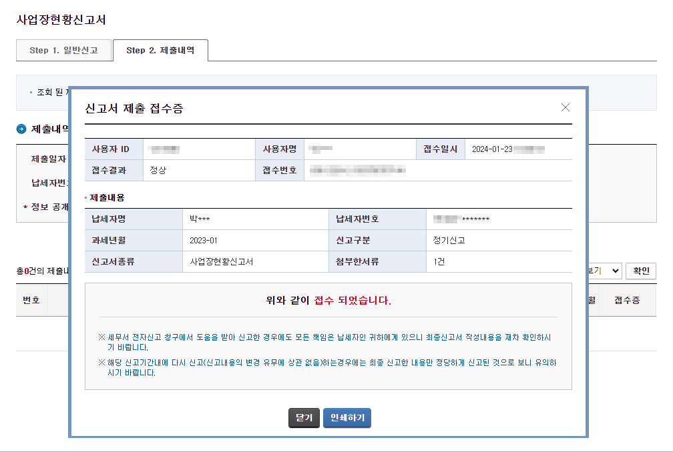Switch to the Step 1. 일반신고 tab

tap(63, 50)
